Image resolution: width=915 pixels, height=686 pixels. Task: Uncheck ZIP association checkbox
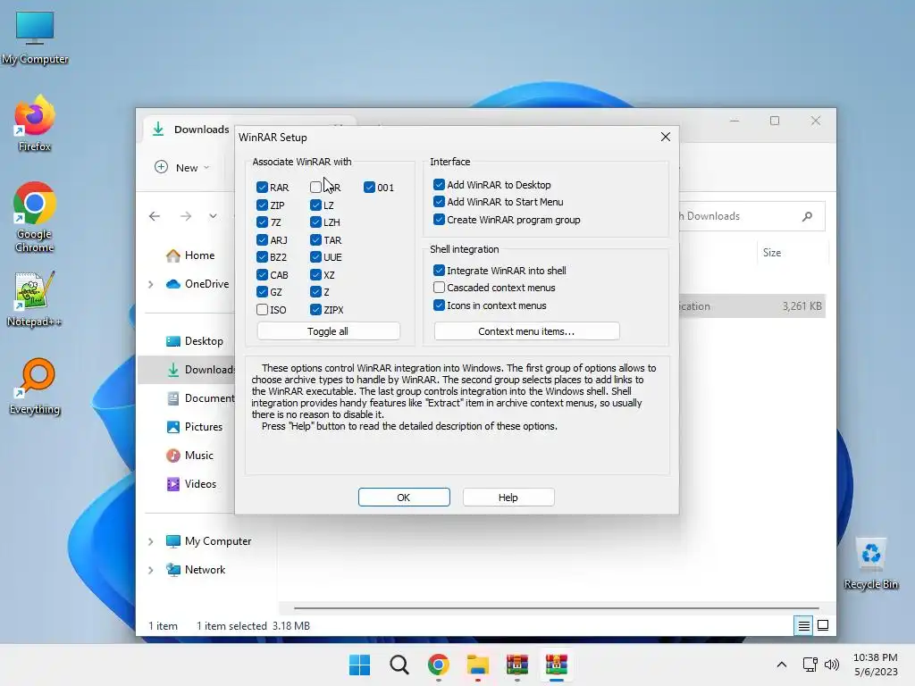262,205
